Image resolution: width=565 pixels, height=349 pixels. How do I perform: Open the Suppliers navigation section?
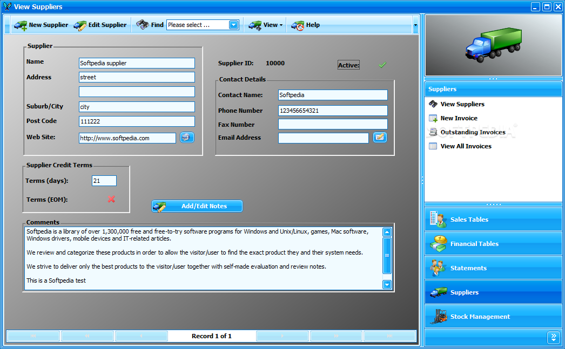493,292
